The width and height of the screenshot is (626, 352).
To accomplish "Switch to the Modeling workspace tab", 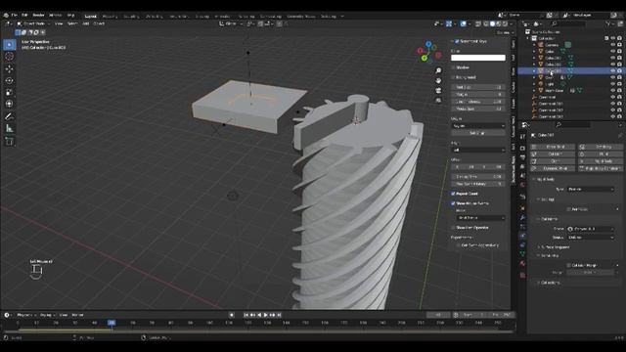I will click(x=110, y=17).
